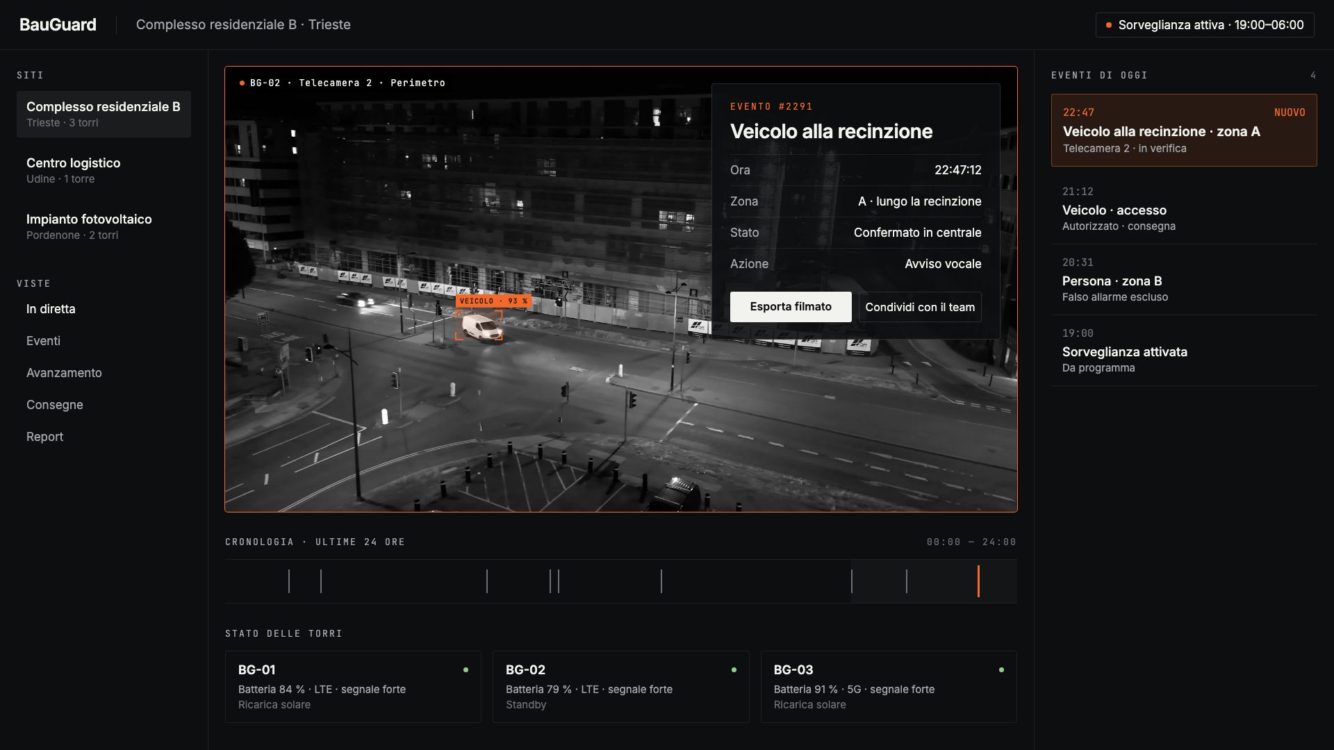
Task: Click the time value 22:47:12
Action: point(957,170)
